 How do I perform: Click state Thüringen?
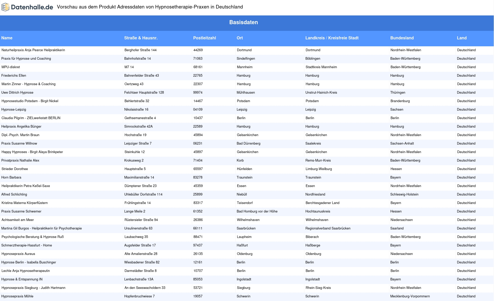[x=398, y=93]
